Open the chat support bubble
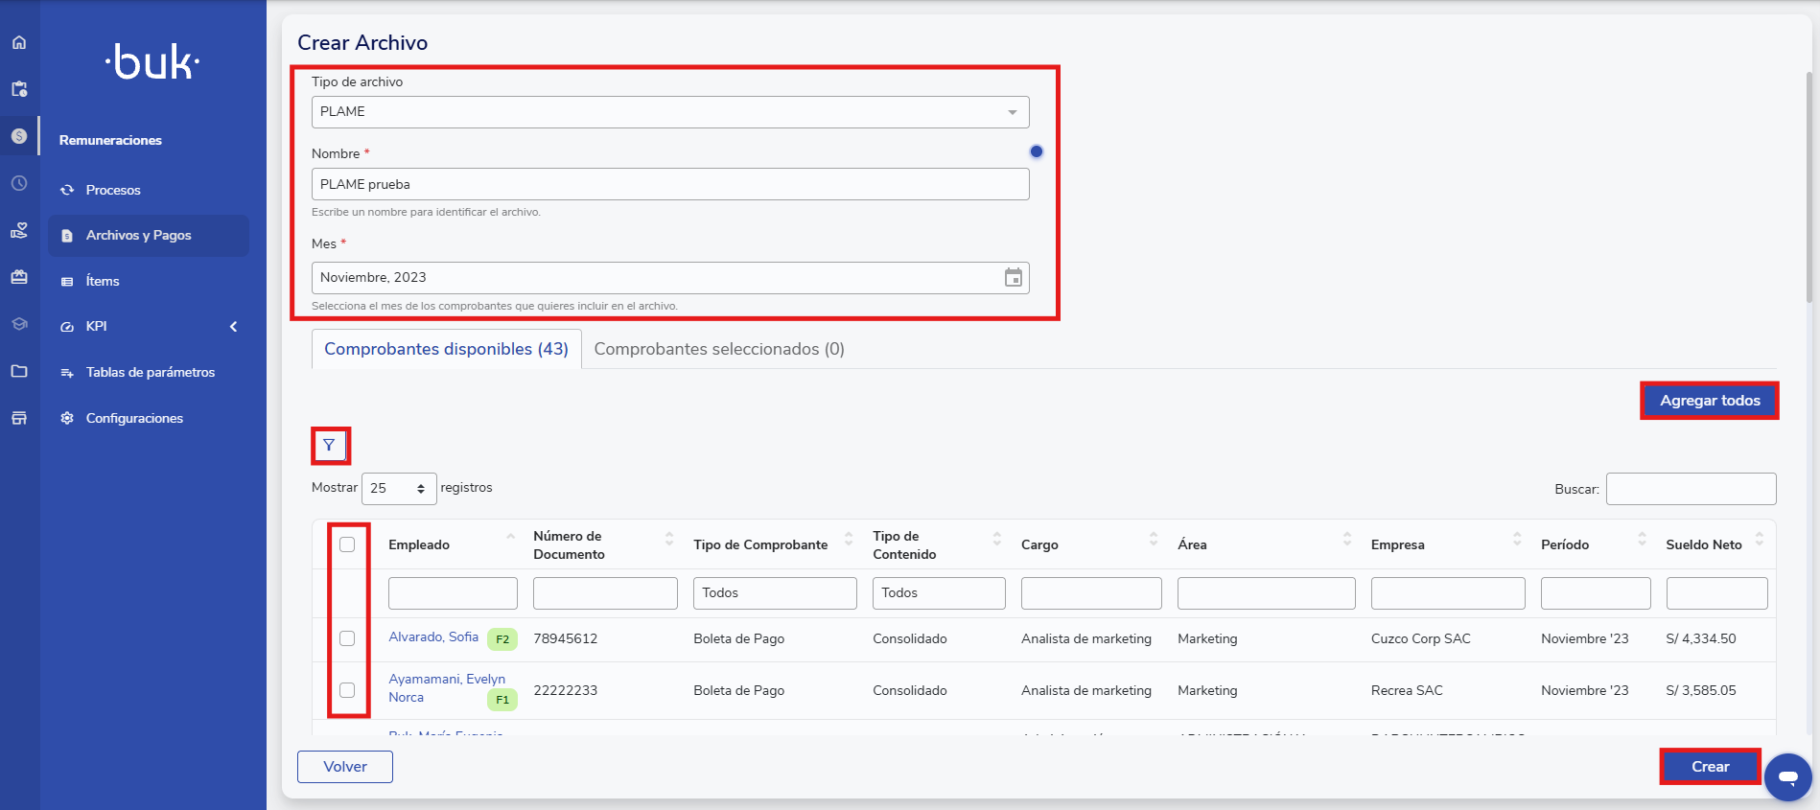The height and width of the screenshot is (810, 1820). (1787, 776)
